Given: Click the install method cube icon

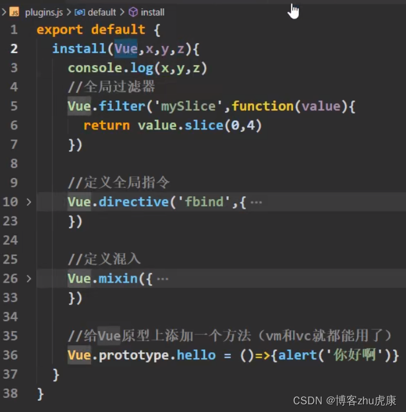Looking at the screenshot, I should [133, 12].
